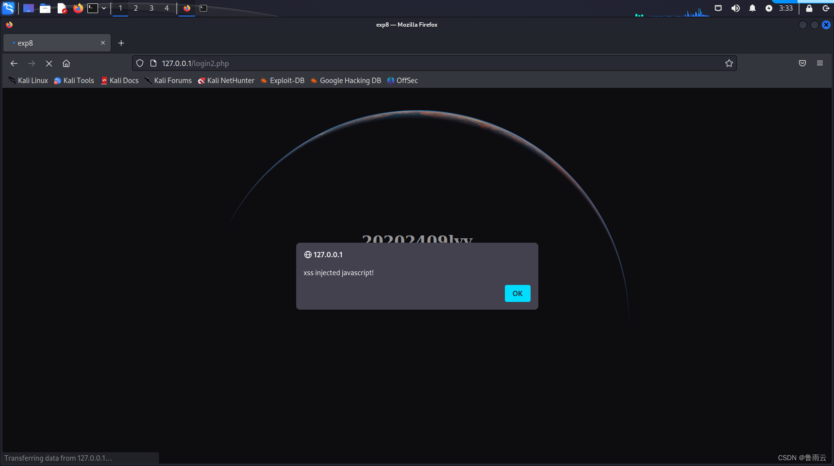The height and width of the screenshot is (466, 834).
Task: Click the 'Transferring data from 127.0.0.1' status text
Action: click(58, 458)
